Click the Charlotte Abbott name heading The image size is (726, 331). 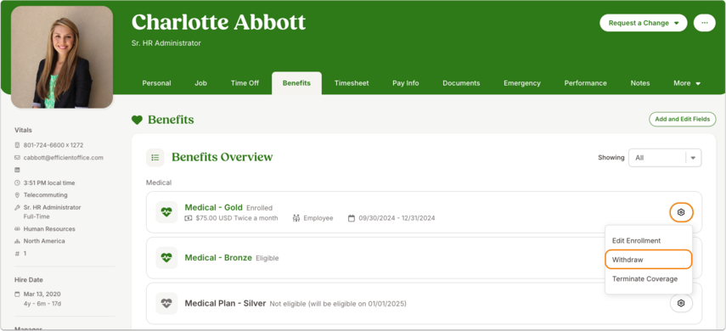click(x=218, y=22)
